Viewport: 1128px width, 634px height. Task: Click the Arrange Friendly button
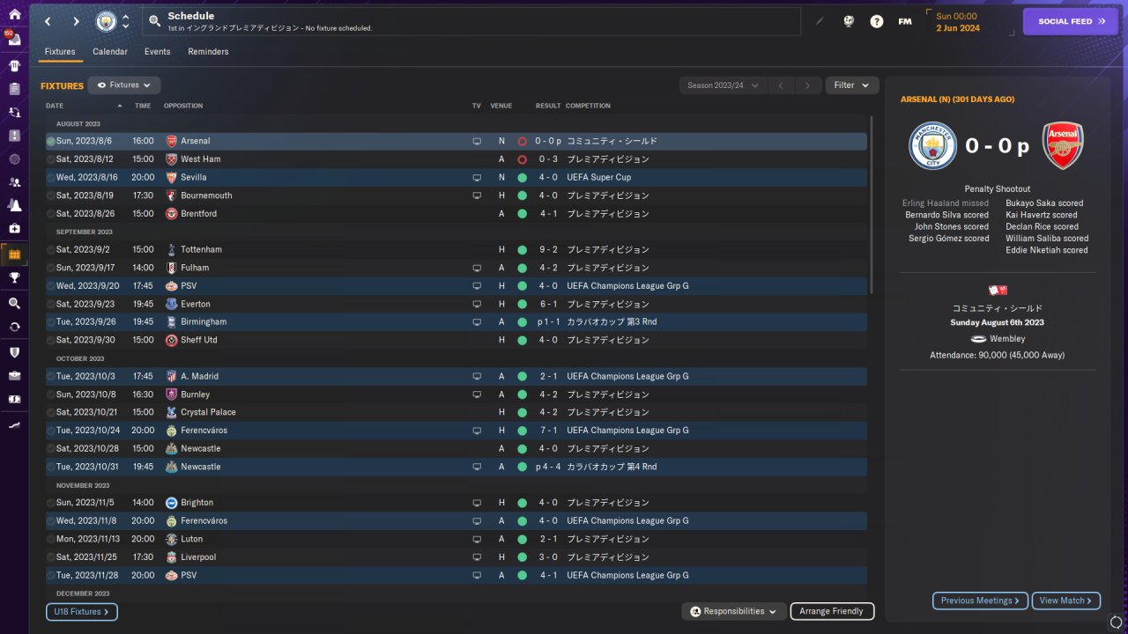[x=833, y=611]
